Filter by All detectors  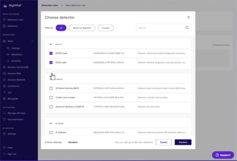[x=61, y=28]
